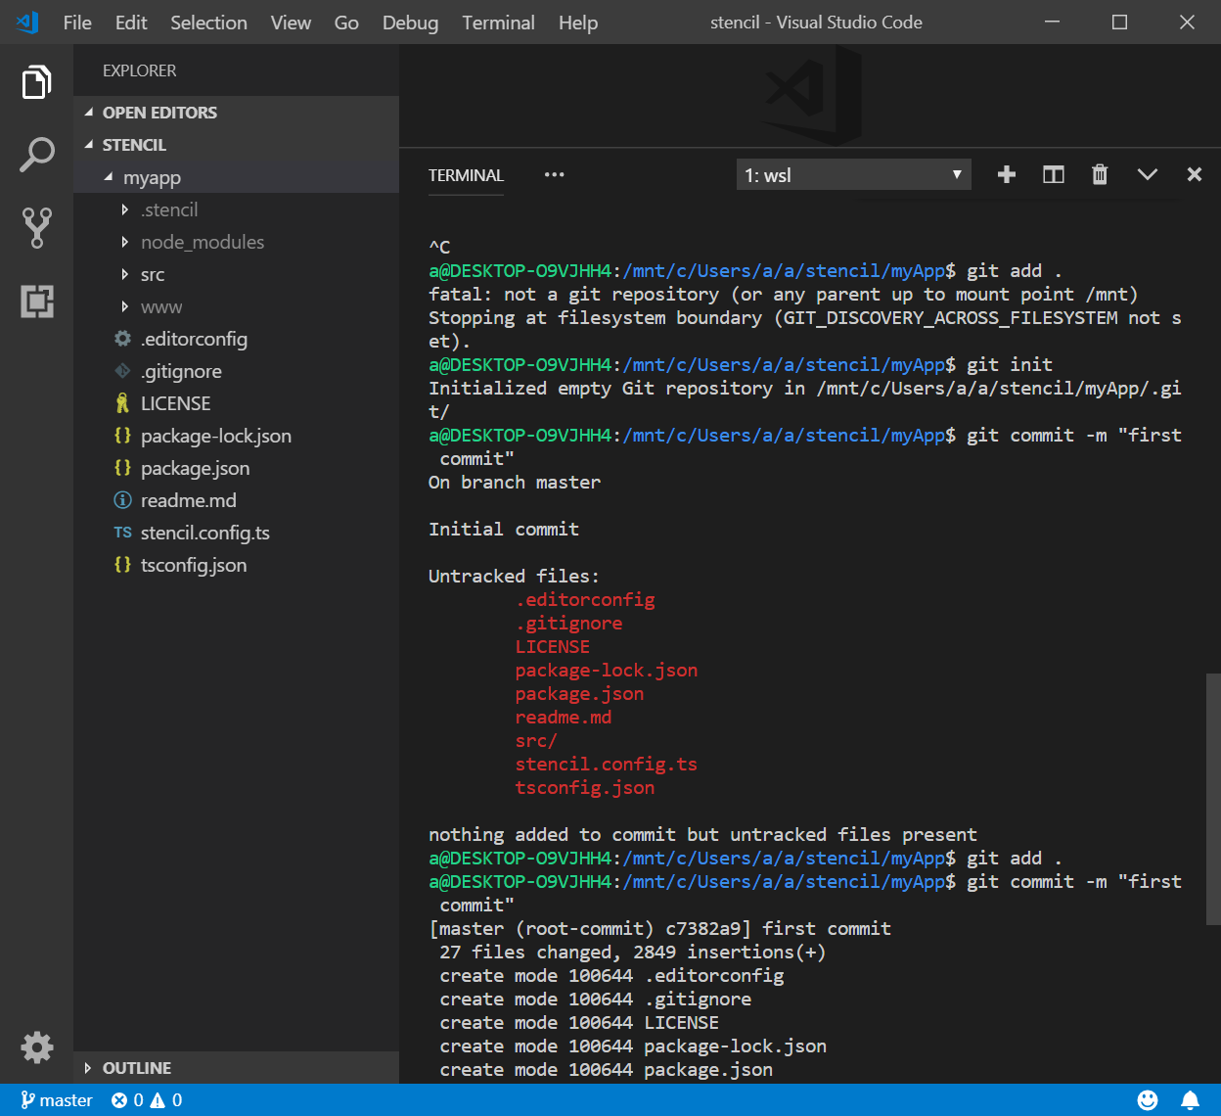Kill terminal with the trash icon
Image resolution: width=1221 pixels, height=1116 pixels.
1100,175
